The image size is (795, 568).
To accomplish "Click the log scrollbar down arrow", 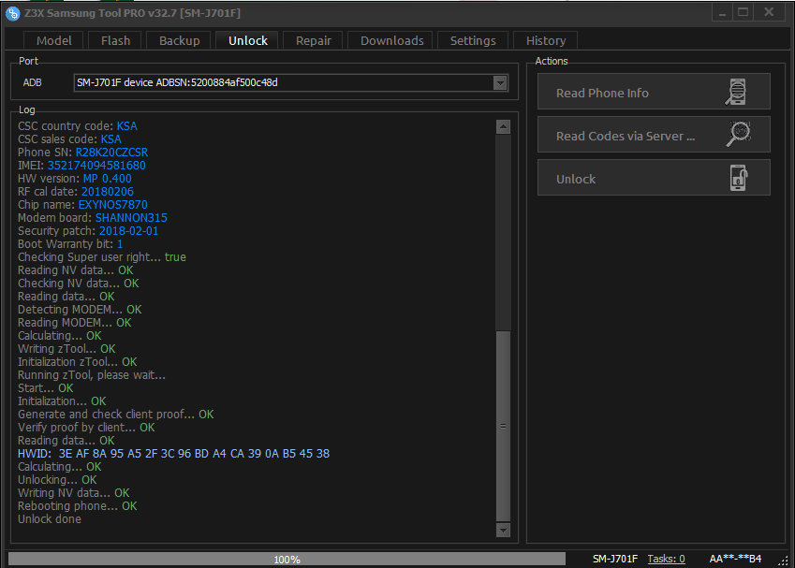I will click(x=503, y=531).
